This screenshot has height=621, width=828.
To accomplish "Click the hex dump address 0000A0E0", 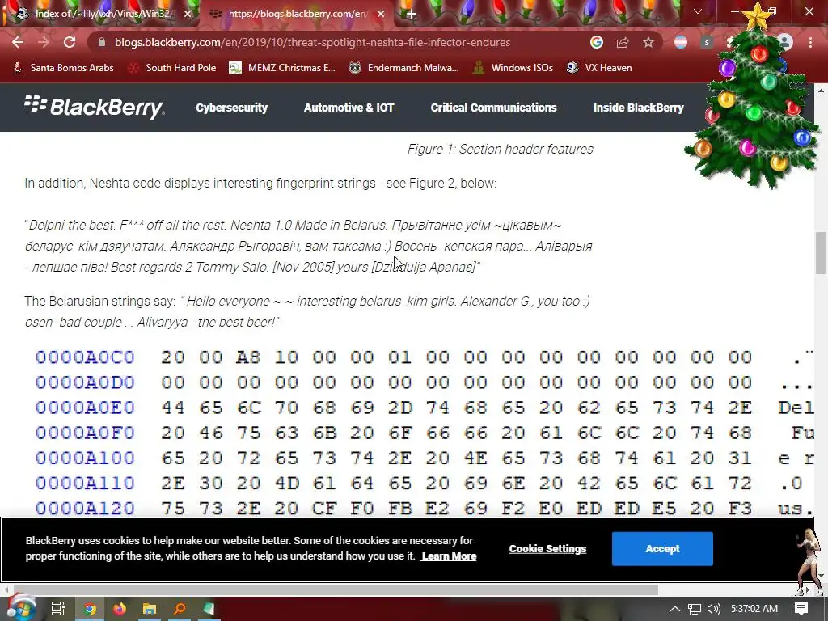I will (x=85, y=408).
